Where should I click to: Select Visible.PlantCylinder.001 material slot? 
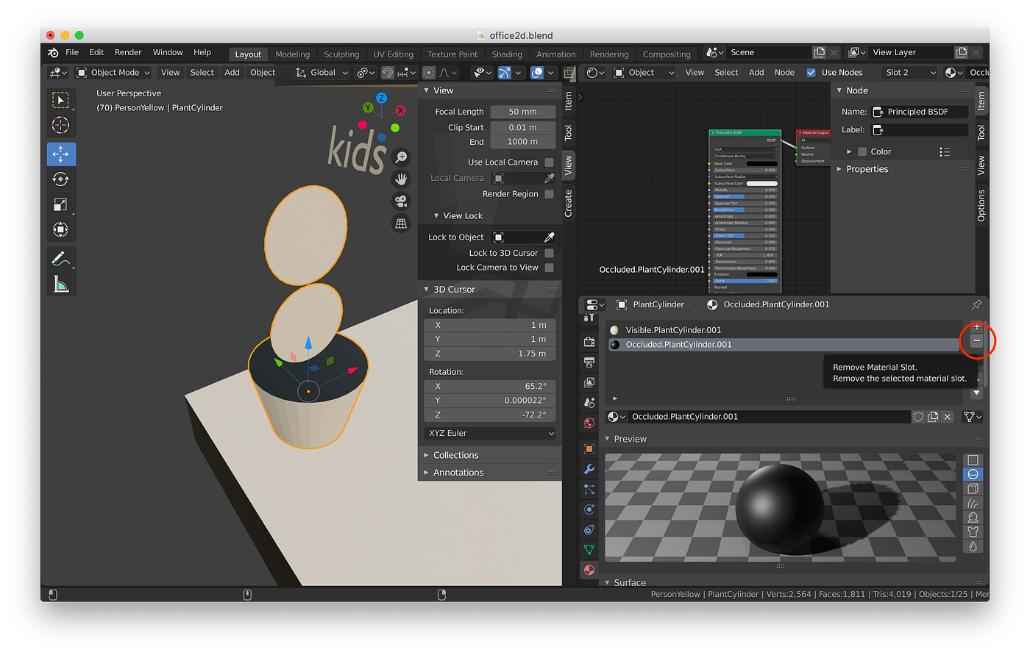click(783, 330)
